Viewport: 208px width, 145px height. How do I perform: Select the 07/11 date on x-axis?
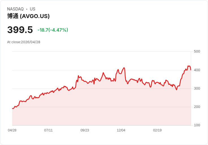coord(48,130)
